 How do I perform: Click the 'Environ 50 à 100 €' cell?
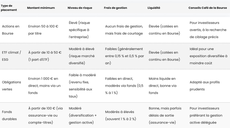pyautogui.click(x=43, y=30)
